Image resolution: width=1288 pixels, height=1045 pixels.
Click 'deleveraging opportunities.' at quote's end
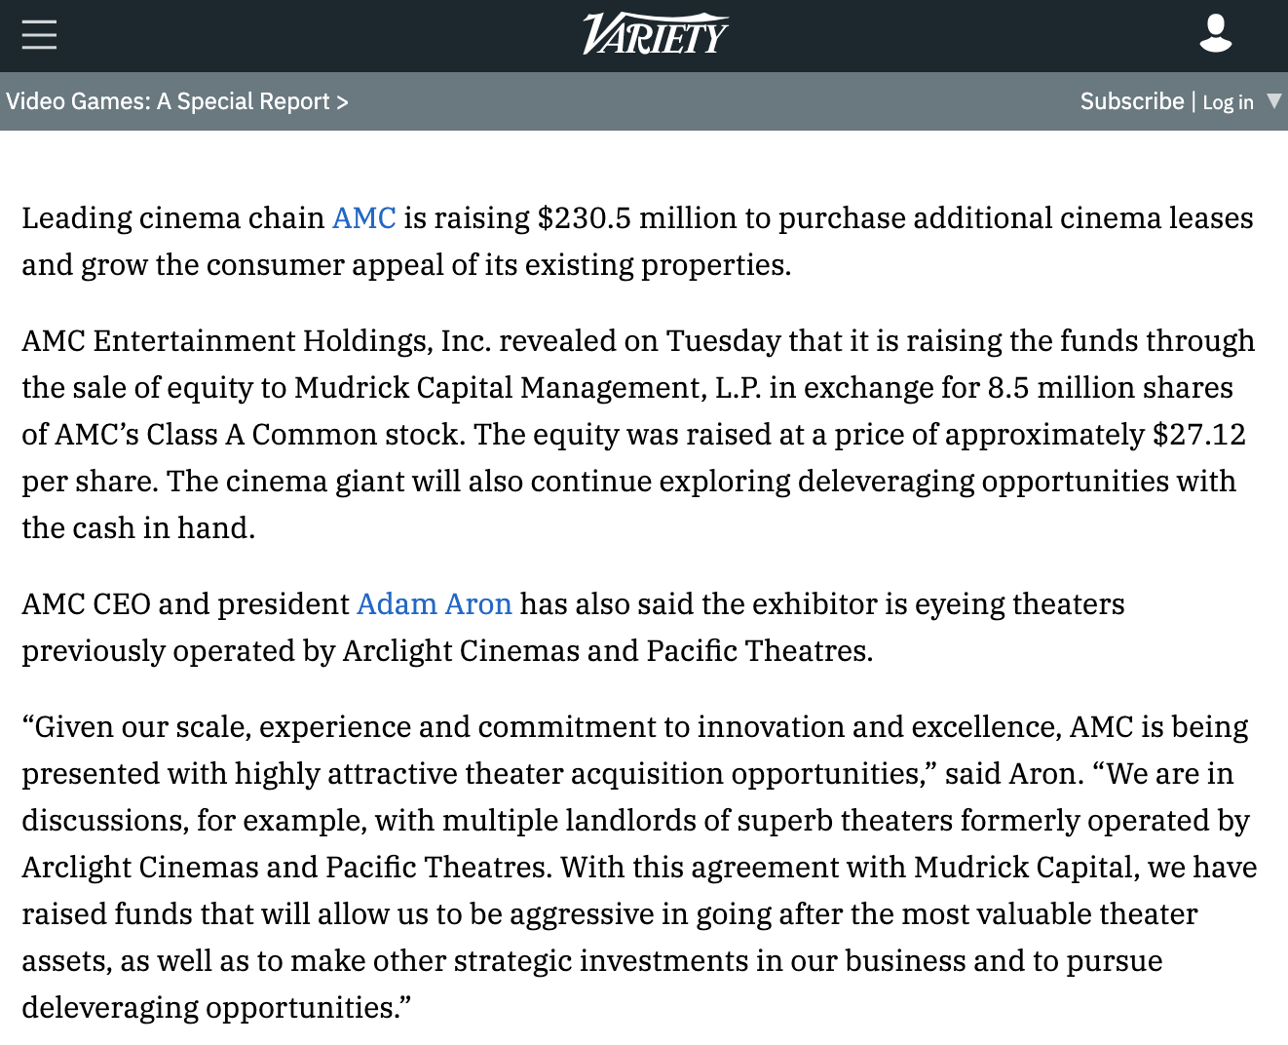click(214, 1007)
